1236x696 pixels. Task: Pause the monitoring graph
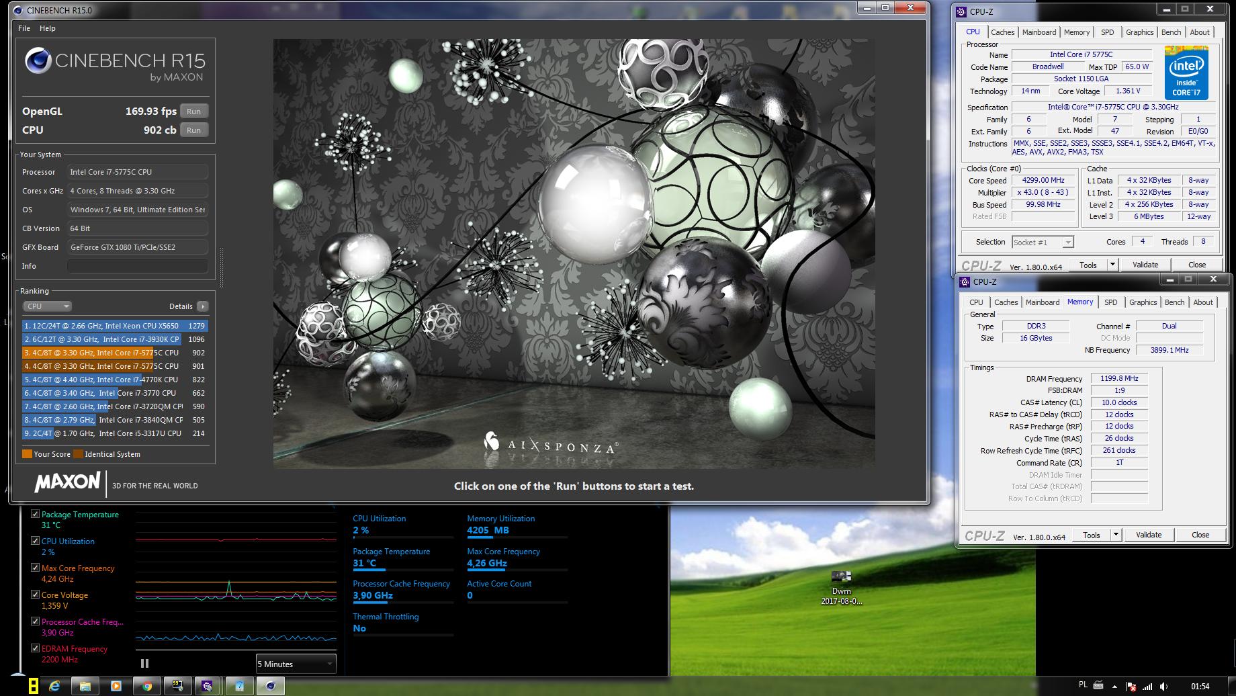[144, 663]
